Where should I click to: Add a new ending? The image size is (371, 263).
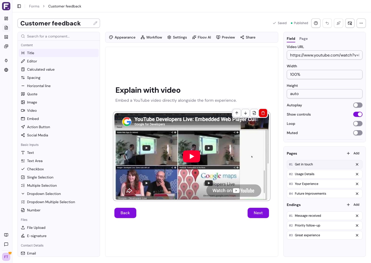click(353, 205)
